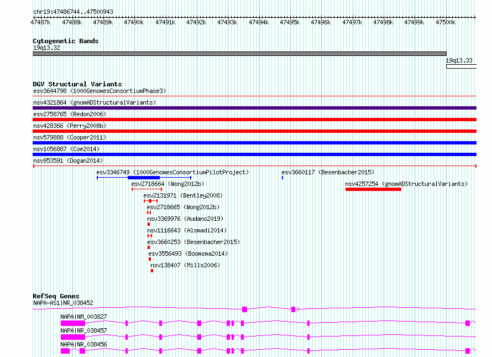Open the esv2718665 Wong2012b label
This screenshot has width=492, height=357.
[183, 207]
